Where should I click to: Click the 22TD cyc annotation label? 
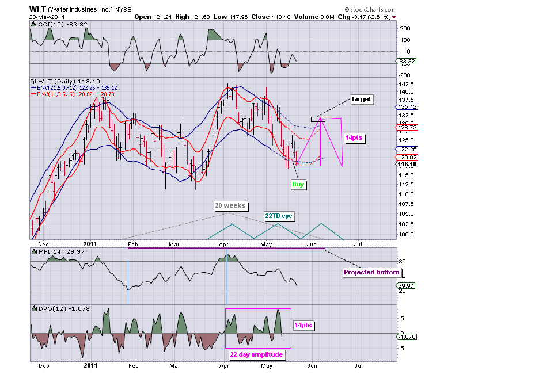[x=279, y=216]
